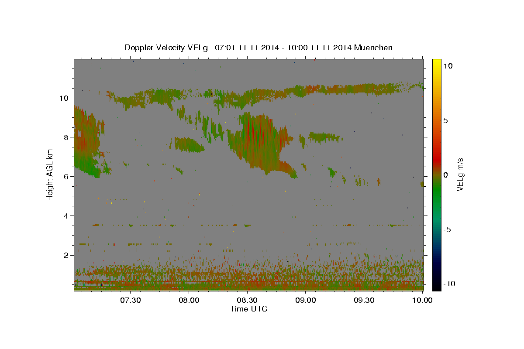
Task: Click the 08:30 time tick label
Action: tap(248, 300)
